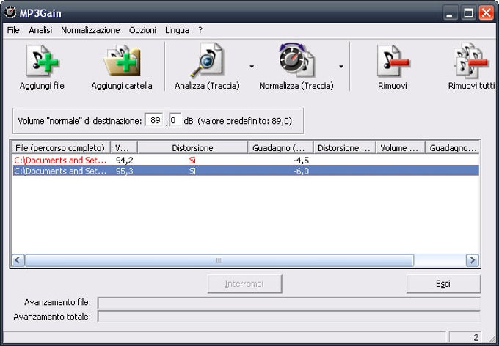Click the Guadagno (… column header after Distorsione
Screen dimensions: 499x346
[280, 148]
